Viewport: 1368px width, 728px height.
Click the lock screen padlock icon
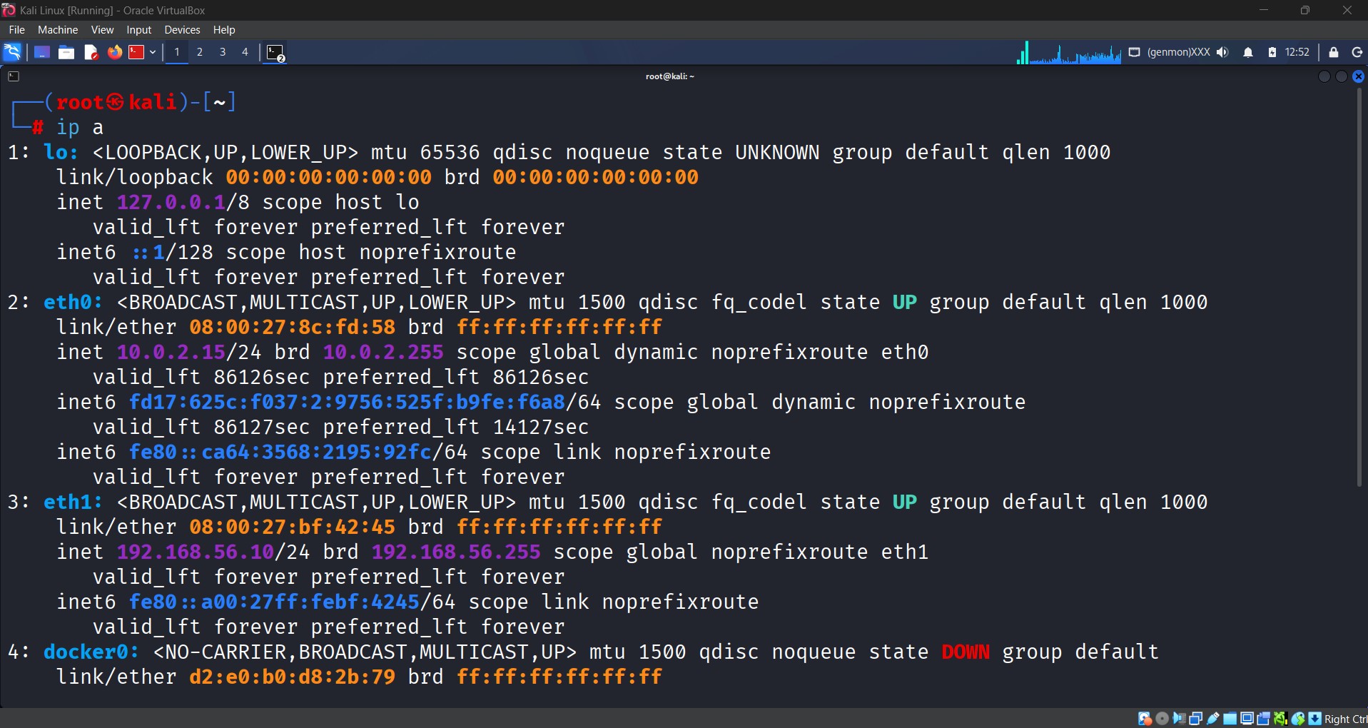pos(1334,52)
